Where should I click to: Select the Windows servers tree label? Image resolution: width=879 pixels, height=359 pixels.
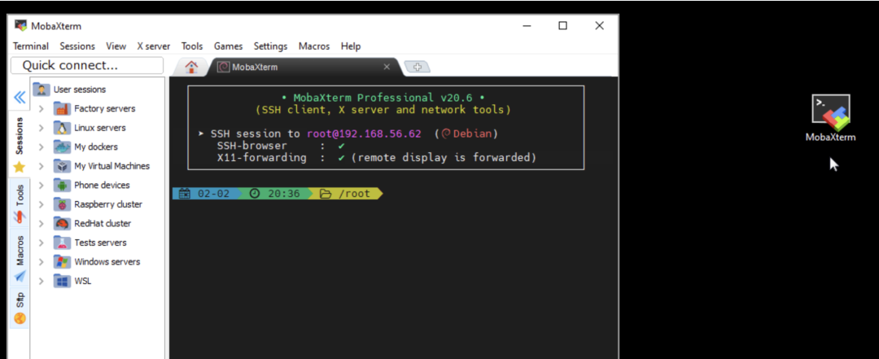point(107,262)
